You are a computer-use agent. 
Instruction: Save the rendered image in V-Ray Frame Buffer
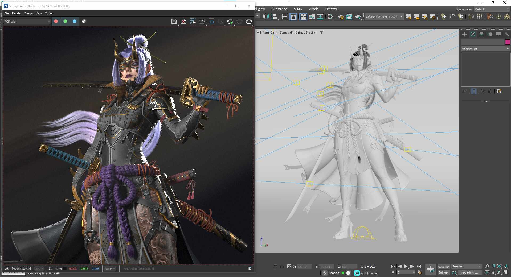click(174, 21)
